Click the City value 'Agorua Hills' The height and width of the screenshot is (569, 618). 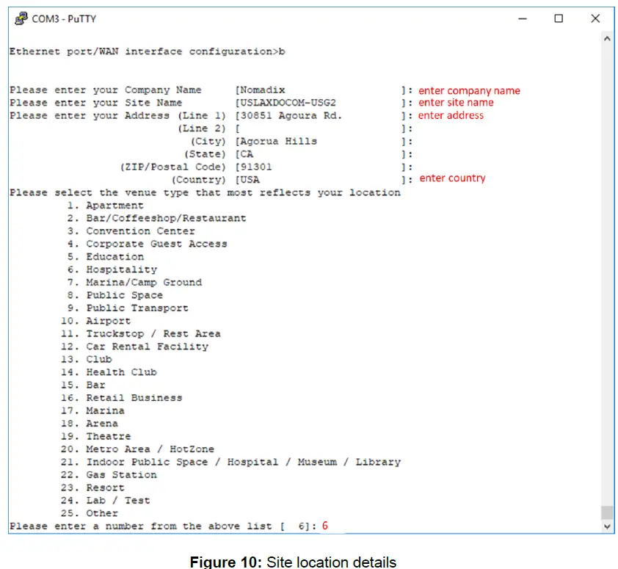tap(279, 141)
